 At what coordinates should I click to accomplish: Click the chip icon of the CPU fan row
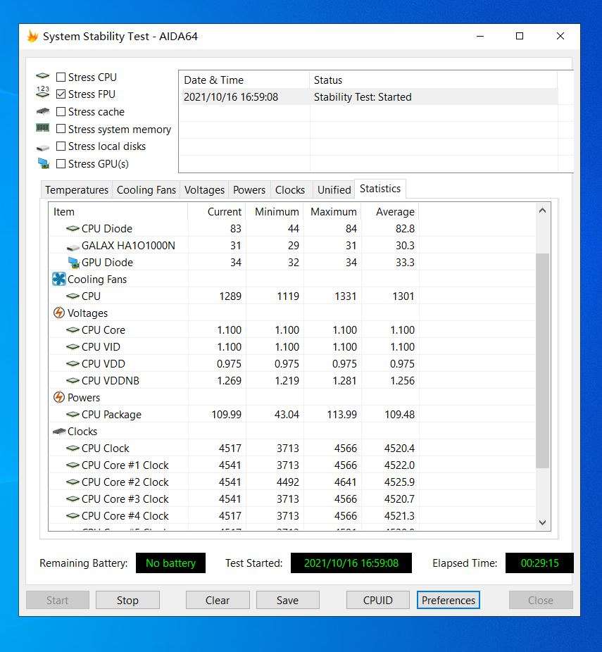(x=73, y=296)
